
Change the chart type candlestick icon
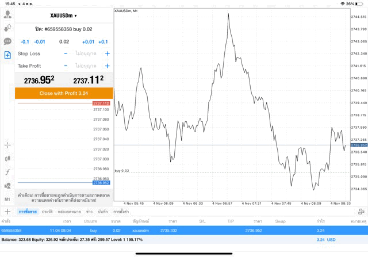pos(7,158)
